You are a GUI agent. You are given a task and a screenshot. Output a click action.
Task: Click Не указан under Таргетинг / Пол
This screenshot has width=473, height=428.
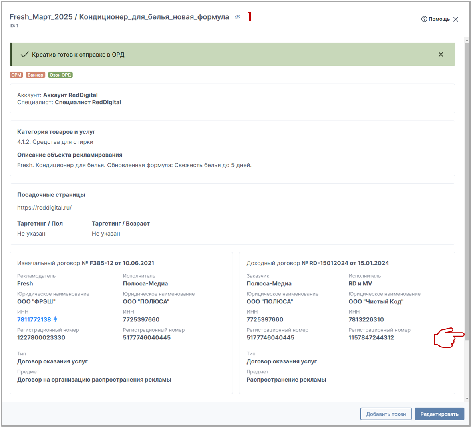(31, 234)
